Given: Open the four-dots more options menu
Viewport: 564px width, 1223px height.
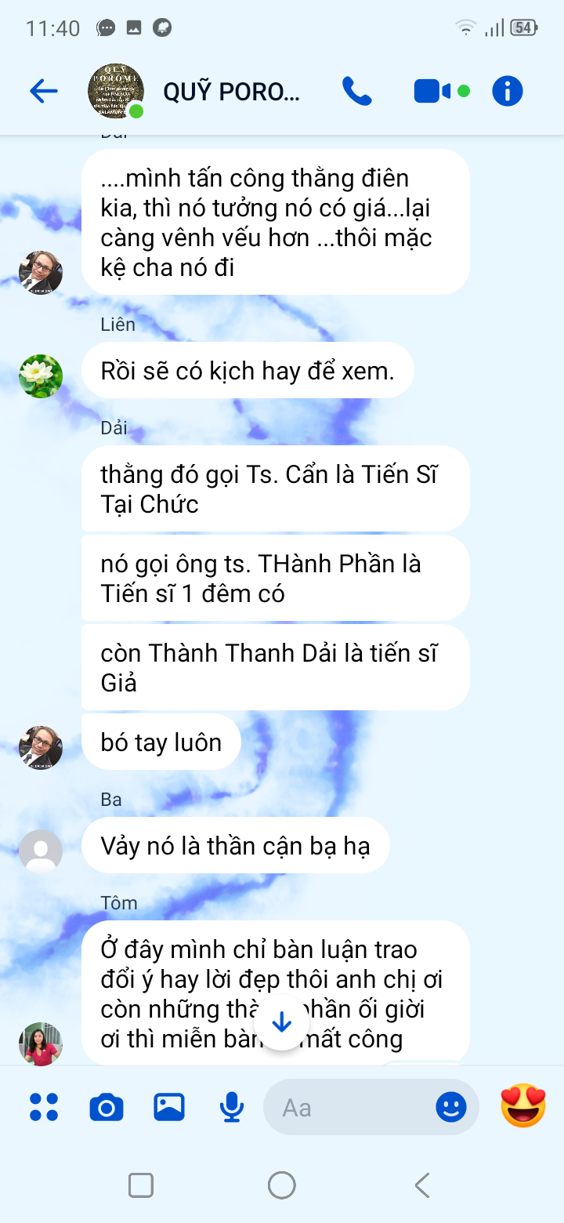Looking at the screenshot, I should [x=44, y=1107].
